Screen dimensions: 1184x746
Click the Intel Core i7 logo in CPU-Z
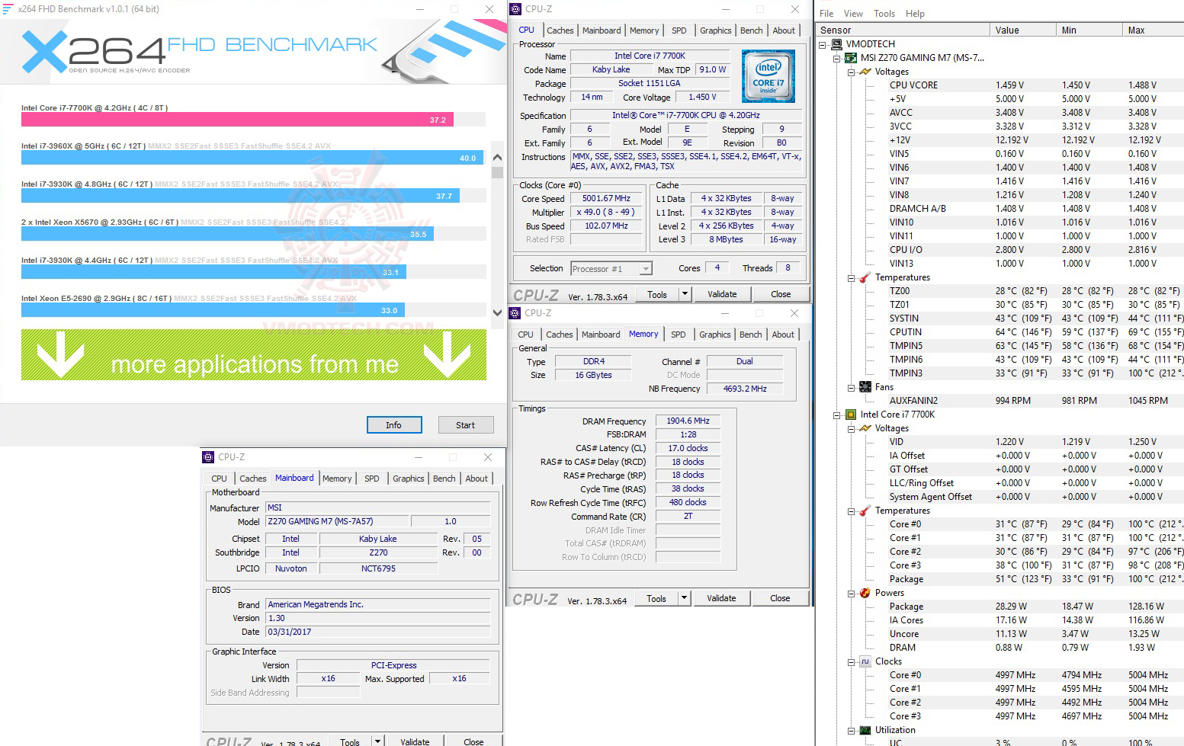click(768, 76)
